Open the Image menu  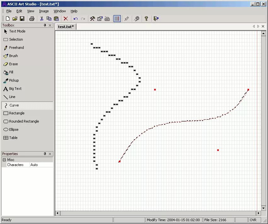(x=44, y=11)
